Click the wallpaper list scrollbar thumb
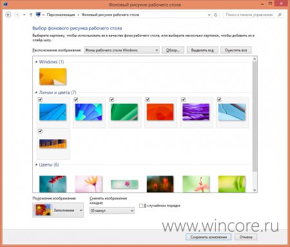This screenshot has width=290, height=247. tap(255, 116)
